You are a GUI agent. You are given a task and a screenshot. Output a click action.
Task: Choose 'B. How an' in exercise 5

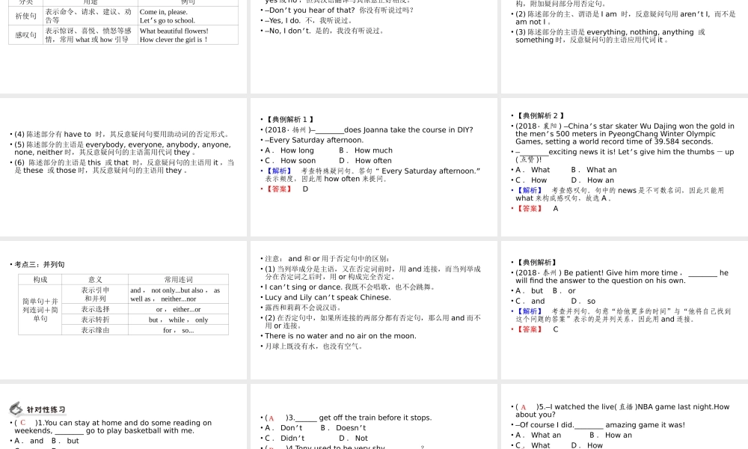tap(610, 436)
